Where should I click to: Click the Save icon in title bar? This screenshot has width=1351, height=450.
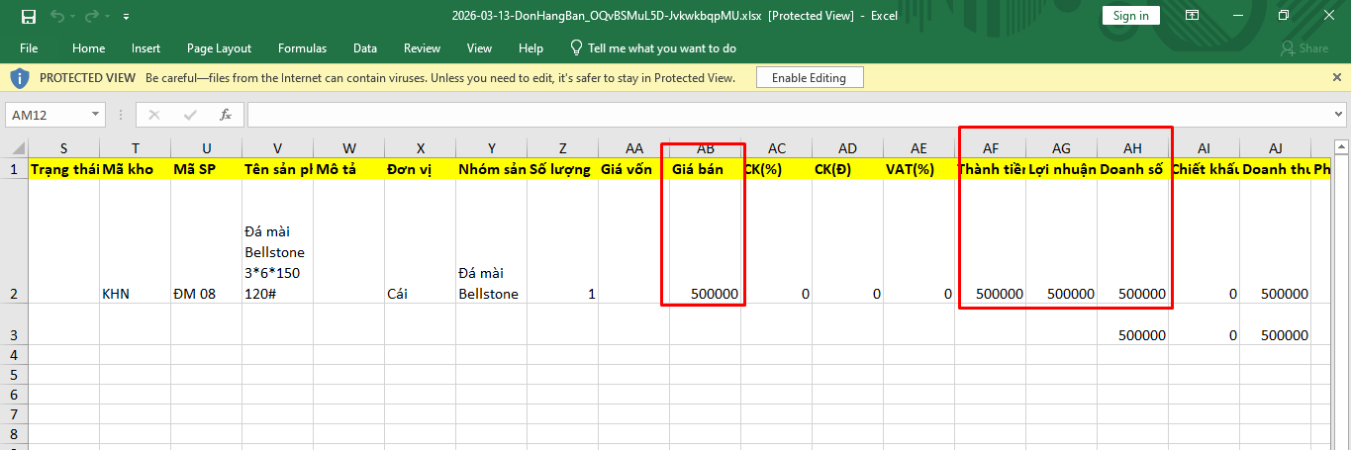pyautogui.click(x=29, y=16)
